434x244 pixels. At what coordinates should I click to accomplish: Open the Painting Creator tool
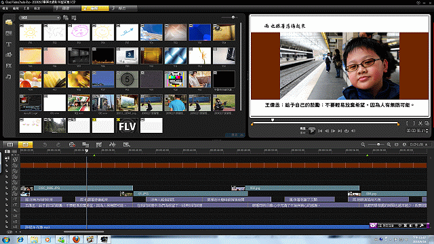click(x=99, y=144)
